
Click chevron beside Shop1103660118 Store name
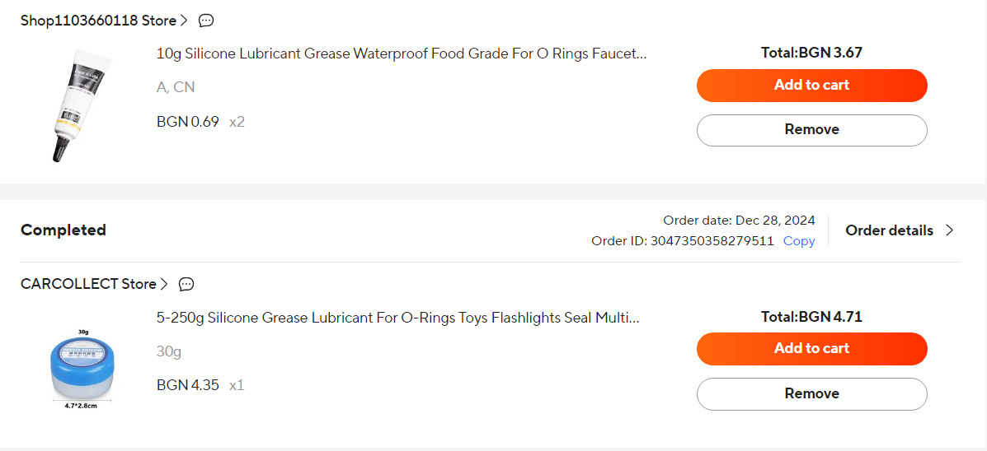[184, 21]
